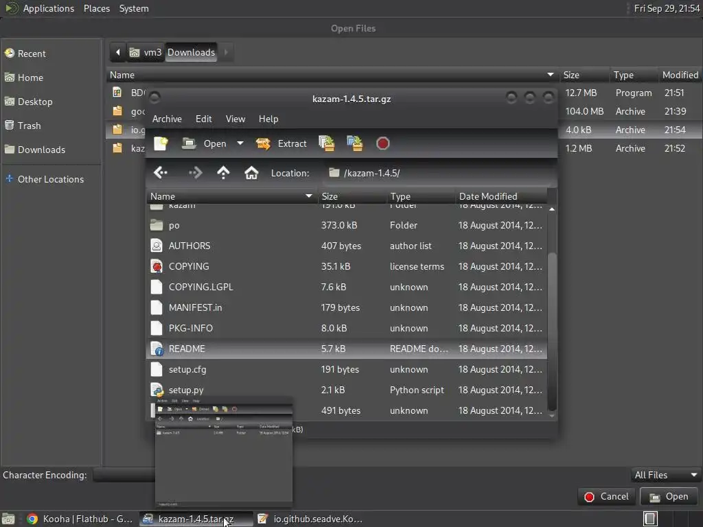
Task: Sort archive list by Name column
Action: [232, 197]
